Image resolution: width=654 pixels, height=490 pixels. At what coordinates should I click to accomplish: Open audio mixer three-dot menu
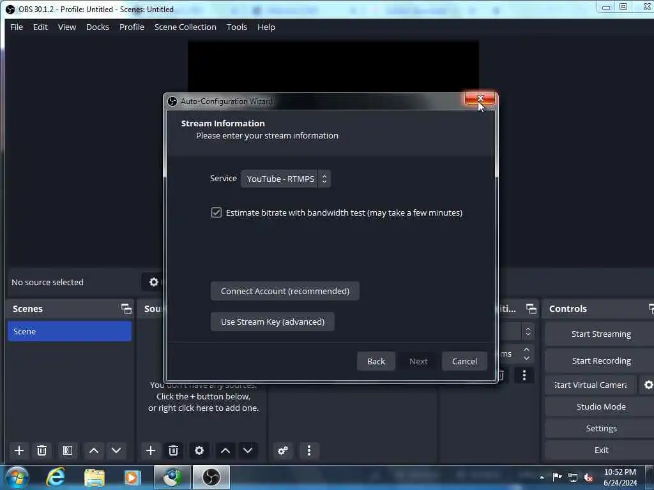click(309, 450)
